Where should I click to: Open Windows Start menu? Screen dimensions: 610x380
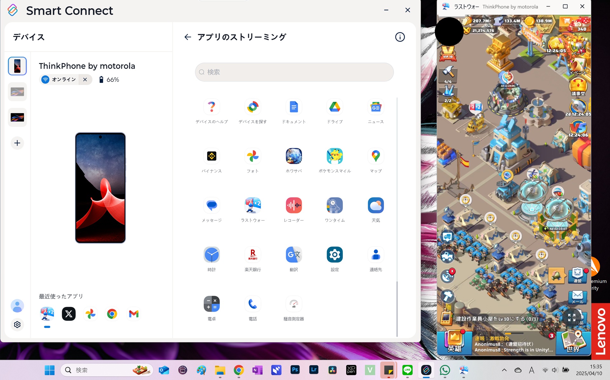coord(50,370)
